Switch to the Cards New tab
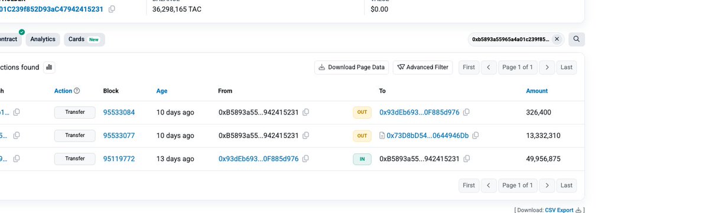Viewport: 709px width, 213px height. coord(84,39)
